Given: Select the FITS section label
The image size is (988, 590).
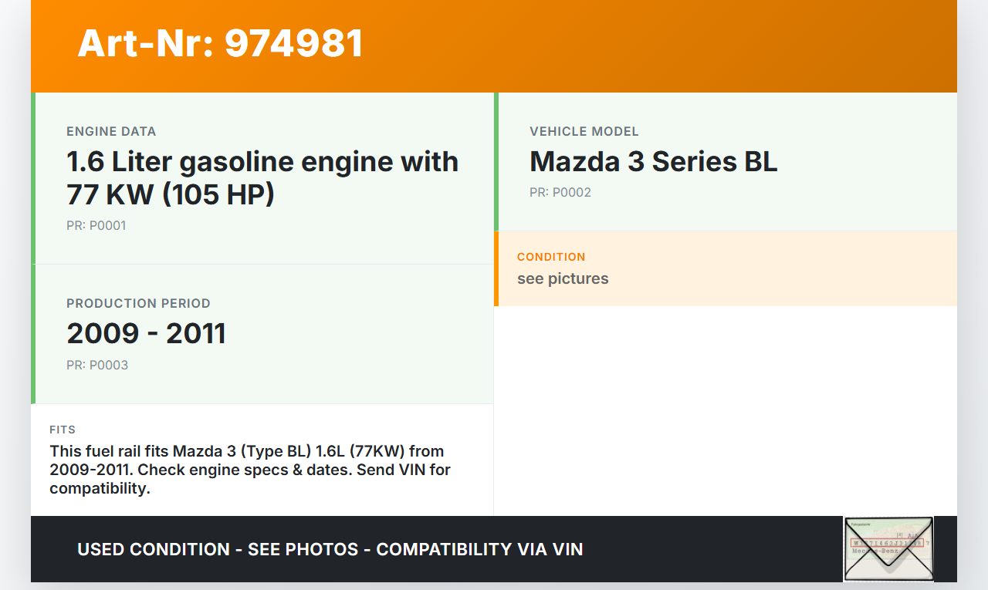Looking at the screenshot, I should pyautogui.click(x=63, y=430).
